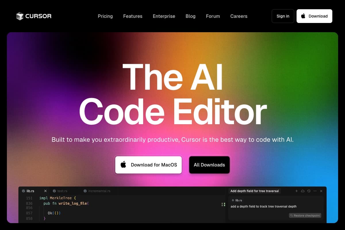Open the Enterprise nav link
Image resolution: width=345 pixels, height=230 pixels.
pos(164,16)
